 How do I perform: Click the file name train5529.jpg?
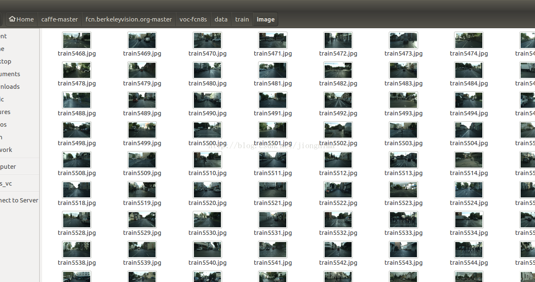pyautogui.click(x=142, y=233)
